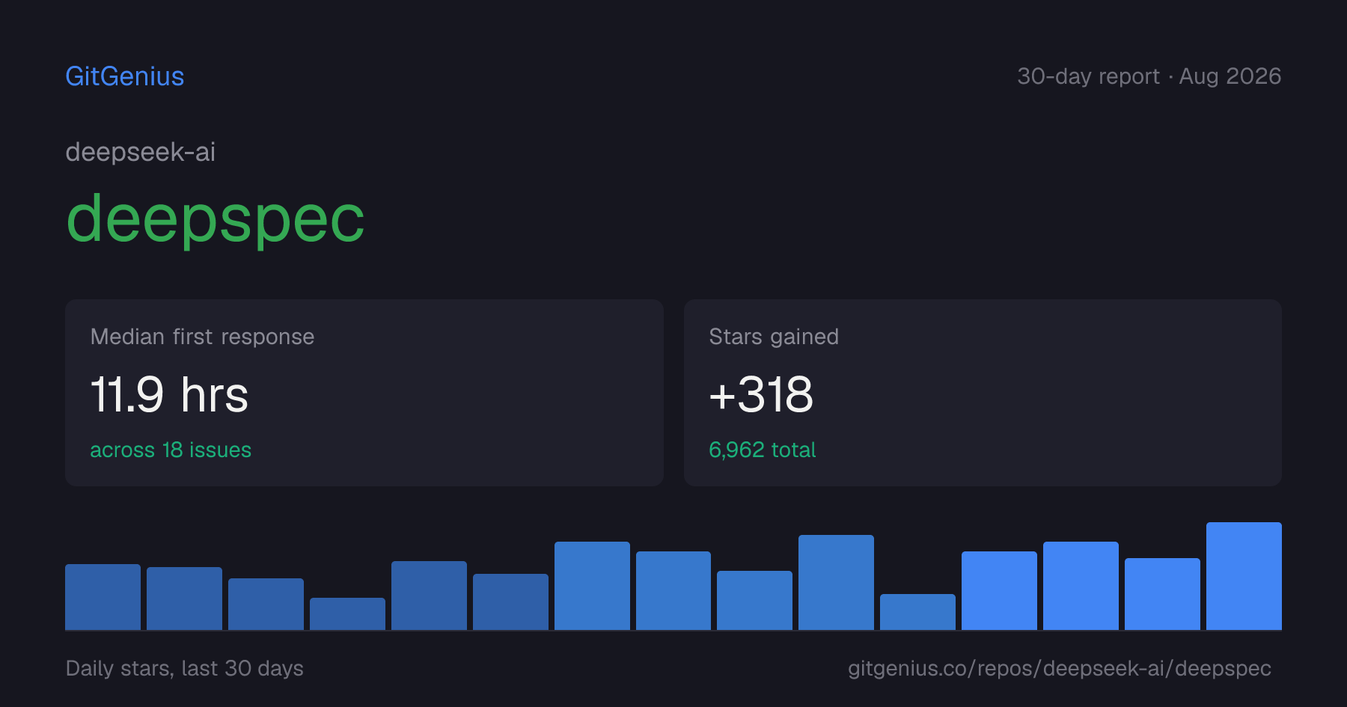Open the deepseek-ai organization name
1347x707 pixels.
[x=141, y=152]
